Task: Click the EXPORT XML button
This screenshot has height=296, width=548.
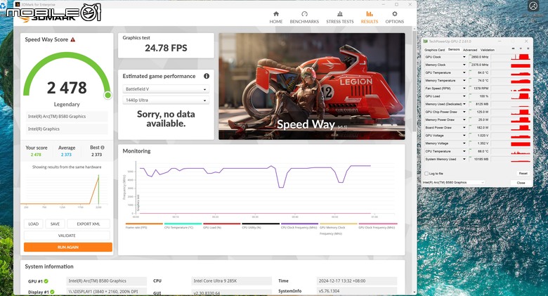Action: pos(89,224)
